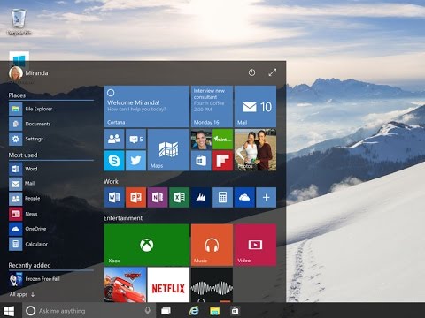Open Documents from Places list
The width and height of the screenshot is (425, 318).
coord(50,124)
